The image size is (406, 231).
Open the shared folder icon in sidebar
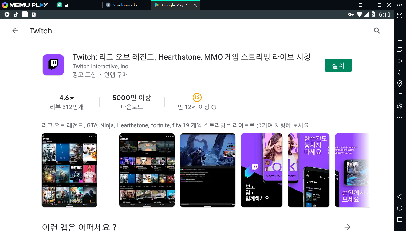[400, 95]
